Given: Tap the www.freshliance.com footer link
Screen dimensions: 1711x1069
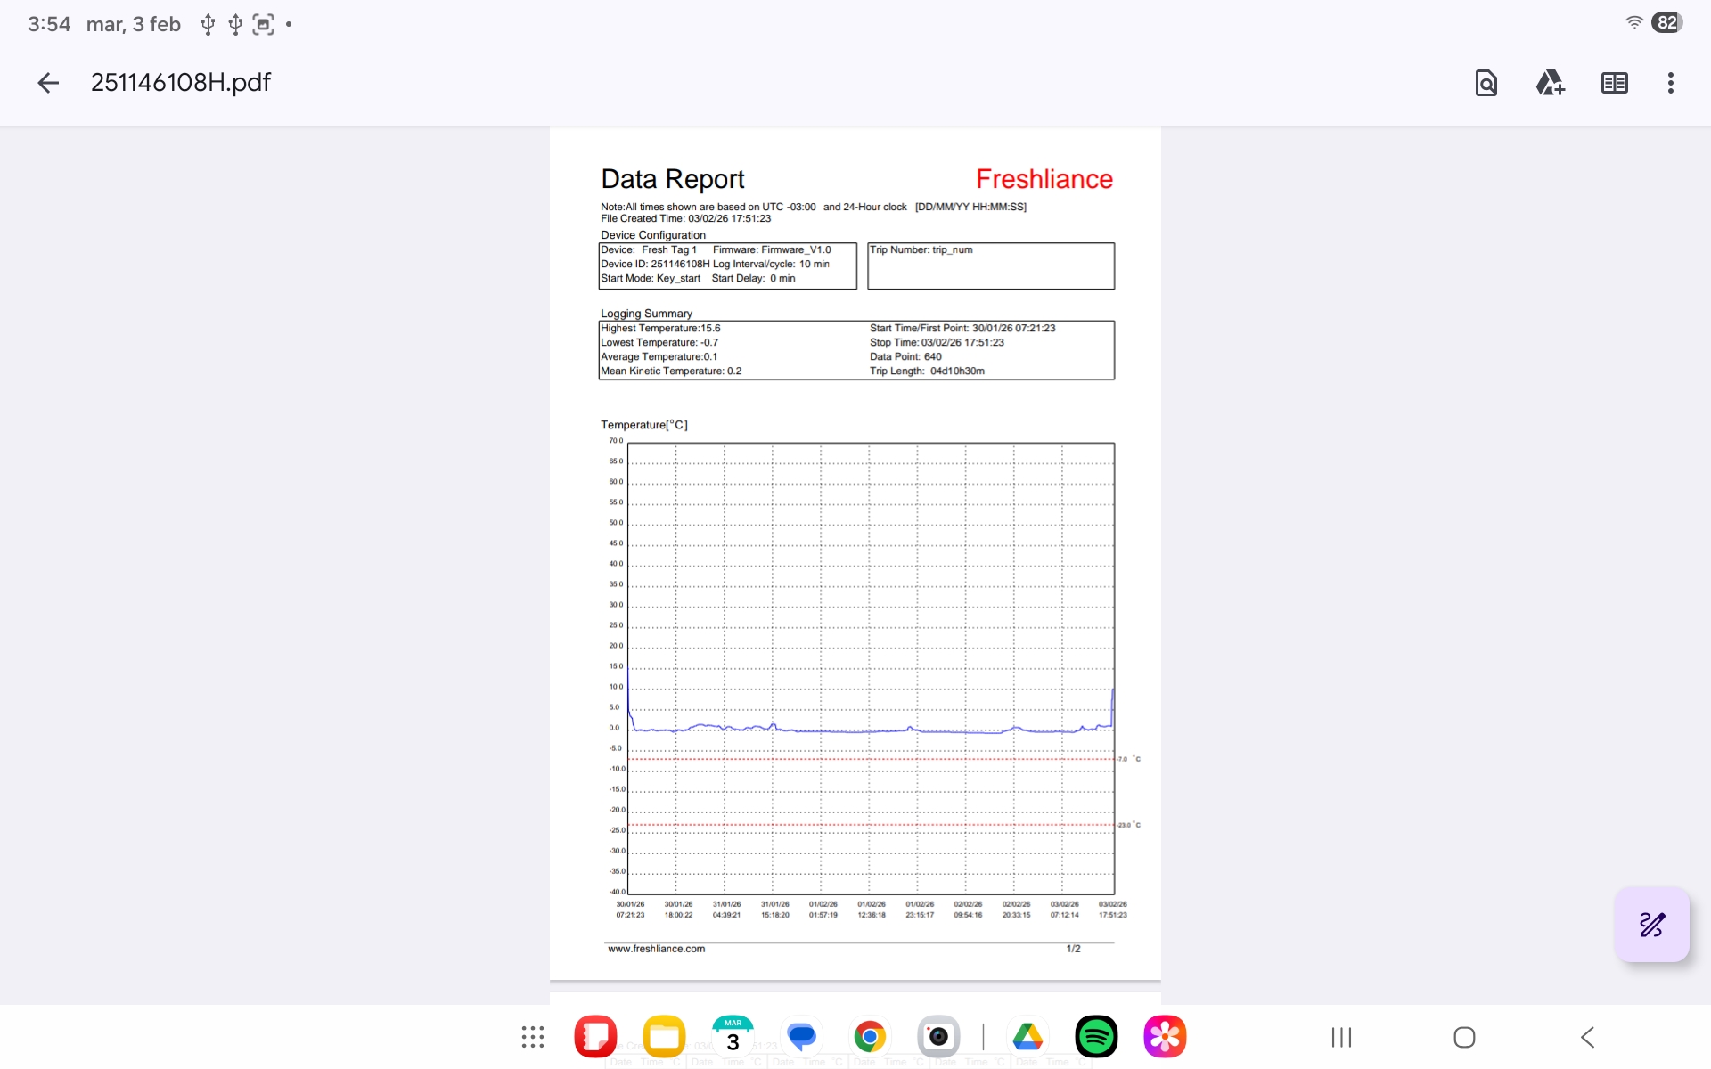Looking at the screenshot, I should 657,949.
